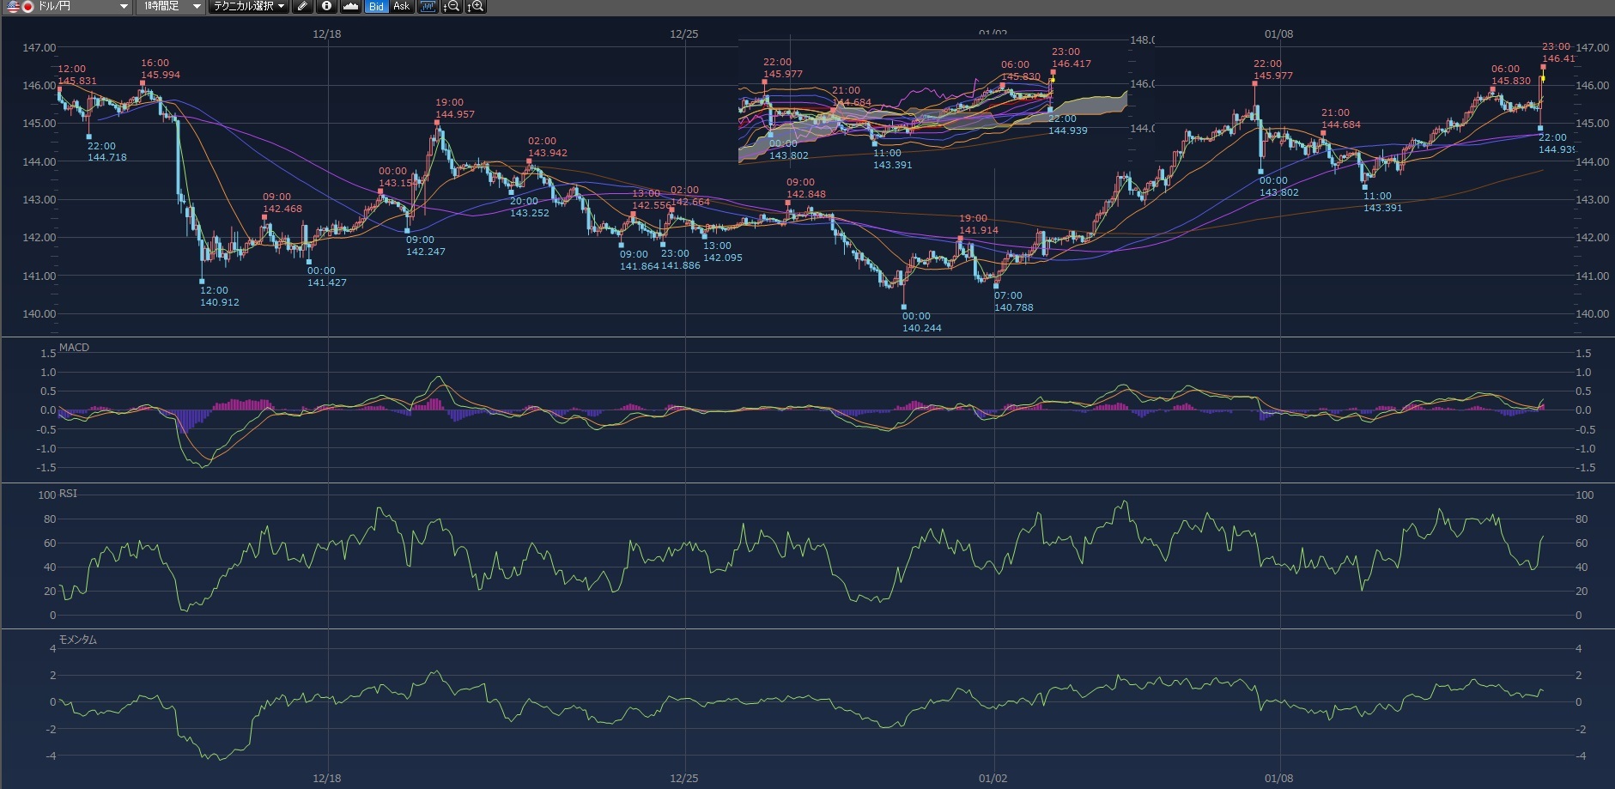Image resolution: width=1615 pixels, height=789 pixels.
Task: Click the 16:00 145.994 high marker
Action: click(x=161, y=69)
